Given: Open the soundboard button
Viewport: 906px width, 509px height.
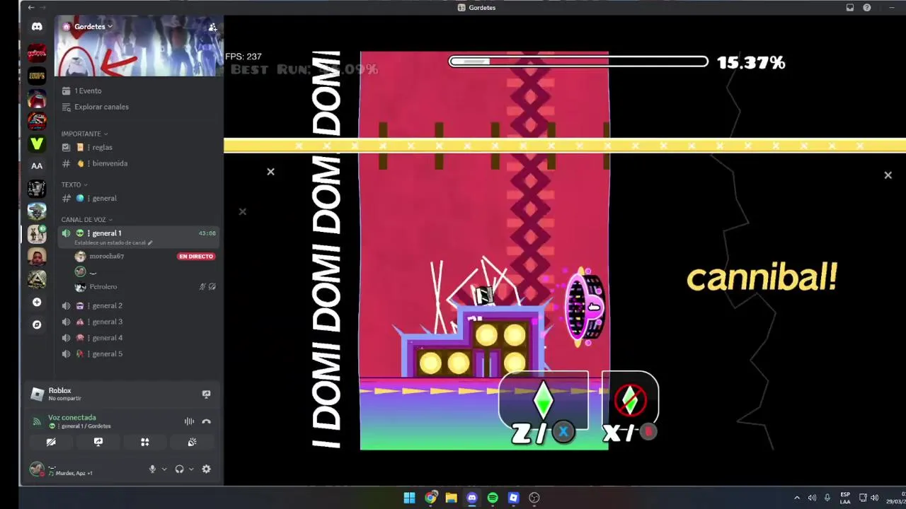Looking at the screenshot, I should tap(192, 442).
